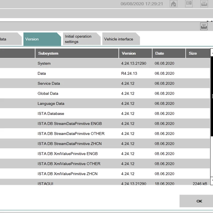
Task: Click the Home icon in top bar
Action: (174, 4)
